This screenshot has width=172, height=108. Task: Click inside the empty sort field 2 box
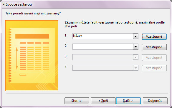(103, 47)
